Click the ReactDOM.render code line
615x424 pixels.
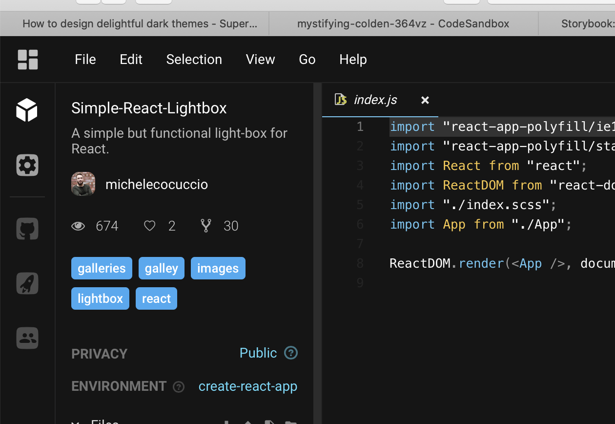(502, 263)
